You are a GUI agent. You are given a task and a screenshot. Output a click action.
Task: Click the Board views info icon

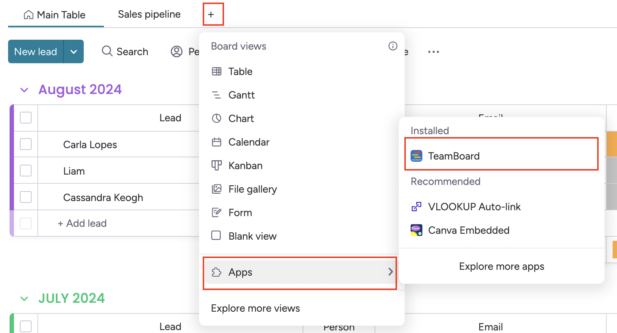393,46
